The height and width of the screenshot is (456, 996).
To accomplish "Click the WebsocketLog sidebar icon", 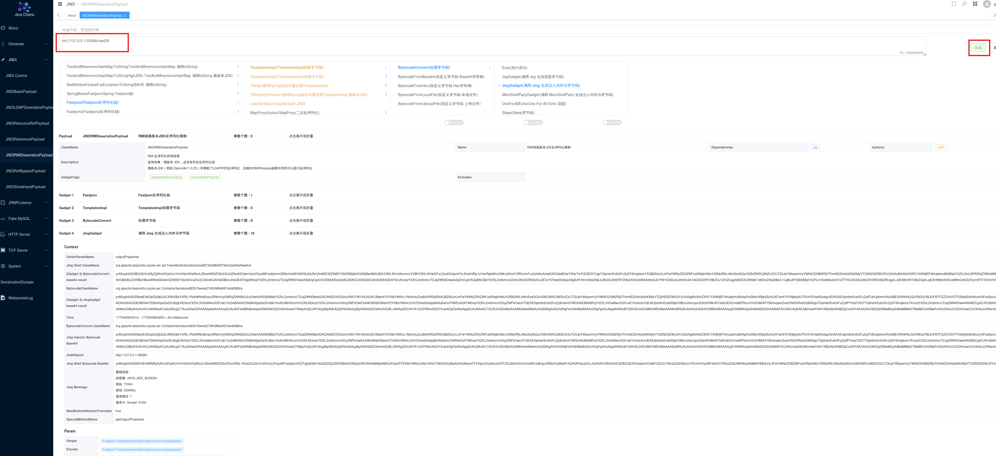I will pyautogui.click(x=3, y=298).
